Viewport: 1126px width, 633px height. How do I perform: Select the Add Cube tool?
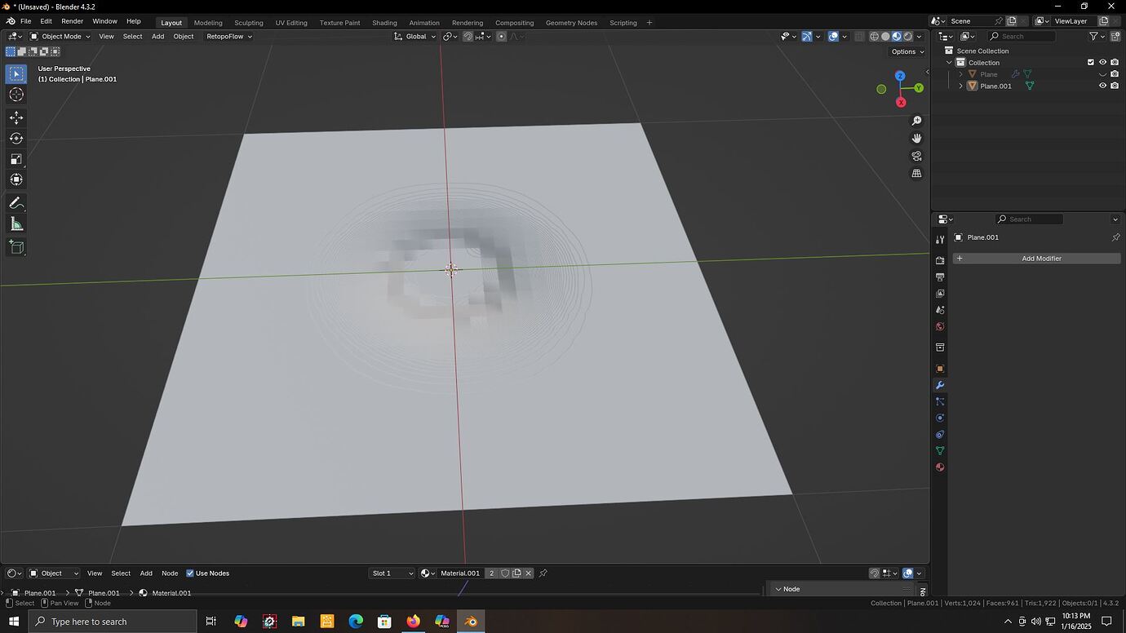pos(16,247)
